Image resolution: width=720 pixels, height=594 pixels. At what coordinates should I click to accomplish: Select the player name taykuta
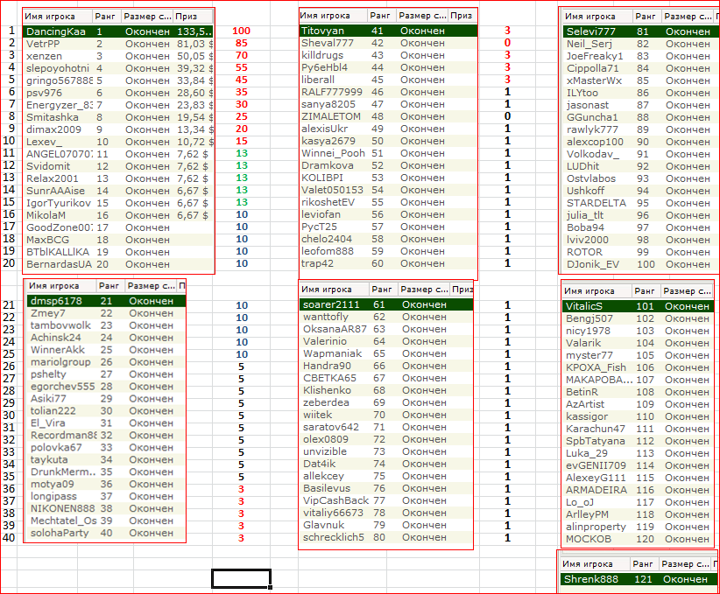(49, 460)
